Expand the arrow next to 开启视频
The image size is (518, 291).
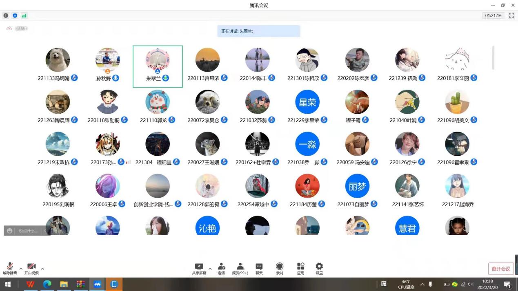[x=42, y=269]
